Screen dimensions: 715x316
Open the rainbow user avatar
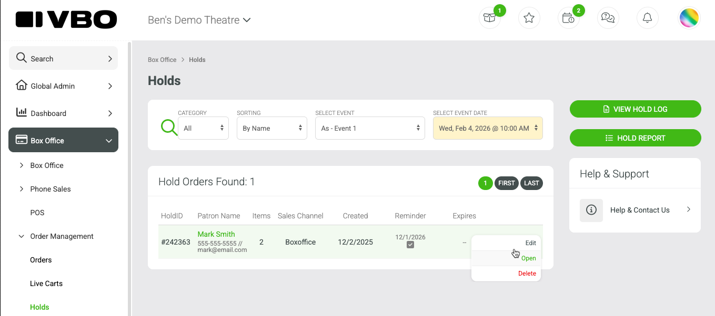click(x=689, y=18)
